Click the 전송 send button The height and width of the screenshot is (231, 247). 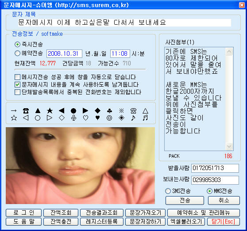coord(185,201)
